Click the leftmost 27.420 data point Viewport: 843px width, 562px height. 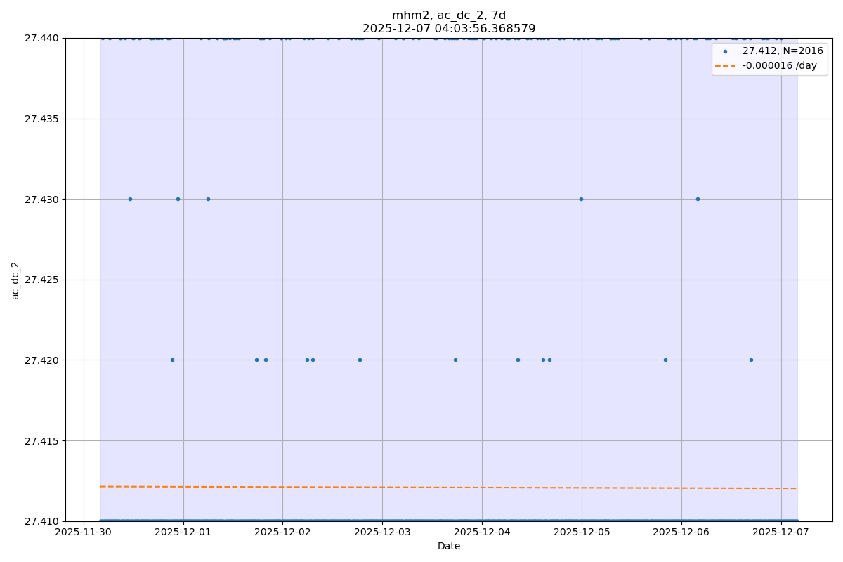pyautogui.click(x=172, y=360)
